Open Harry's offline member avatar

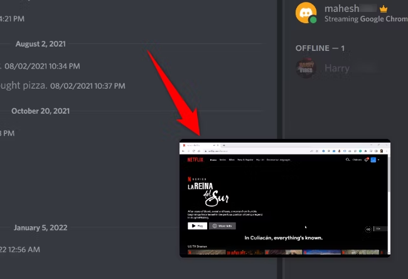[x=307, y=68]
